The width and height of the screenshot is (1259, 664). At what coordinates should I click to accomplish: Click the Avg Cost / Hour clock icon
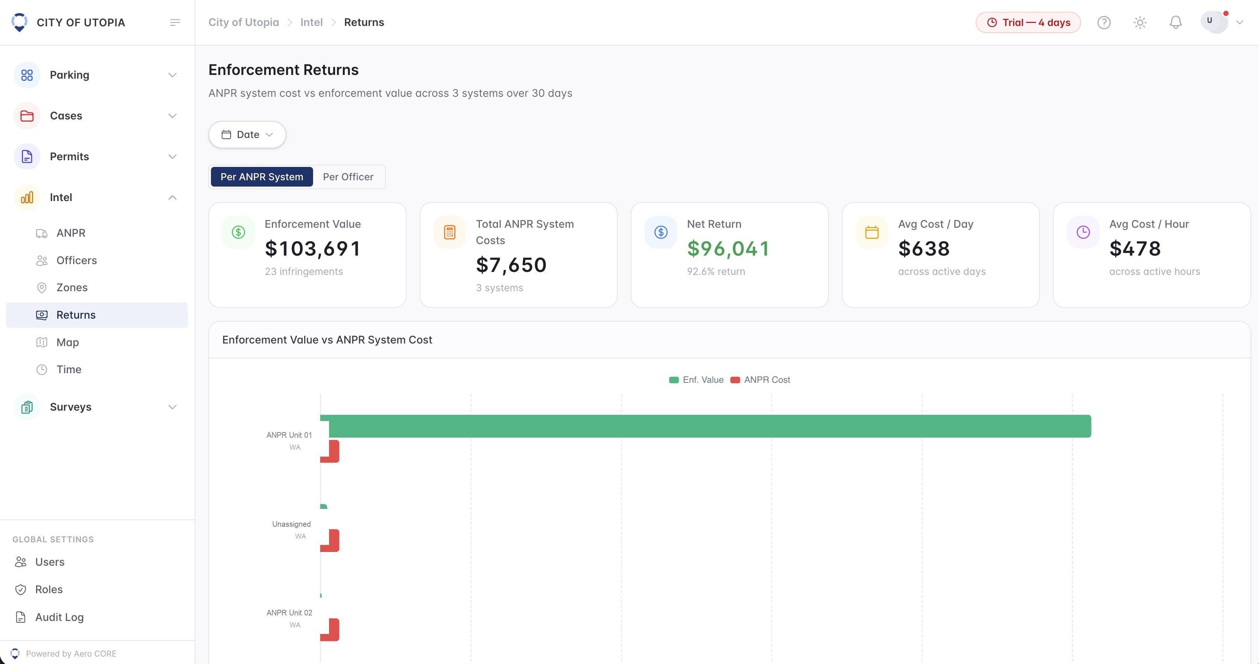point(1083,232)
